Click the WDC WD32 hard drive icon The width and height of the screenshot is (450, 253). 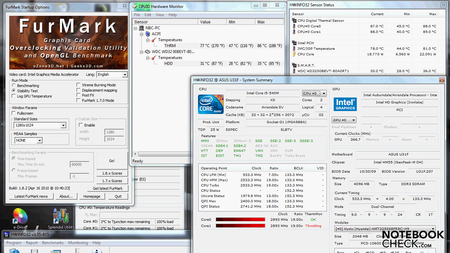[148, 52]
